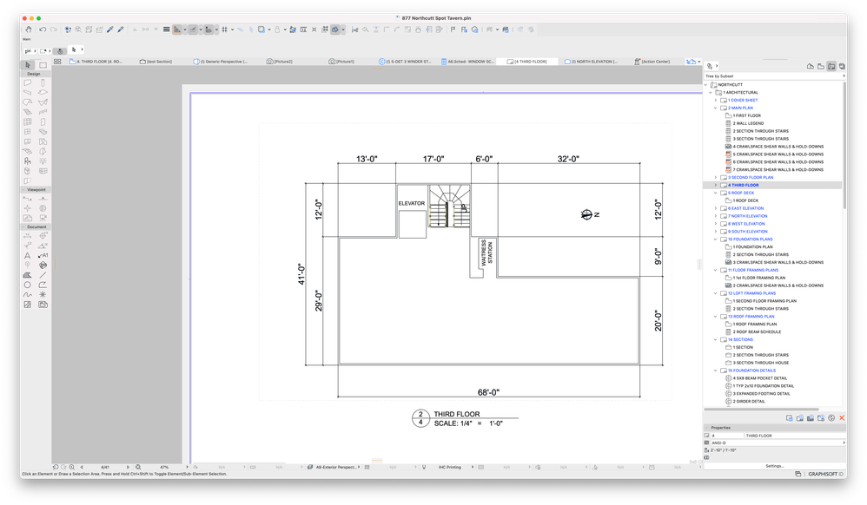Select the Wall tool under Design

click(27, 81)
